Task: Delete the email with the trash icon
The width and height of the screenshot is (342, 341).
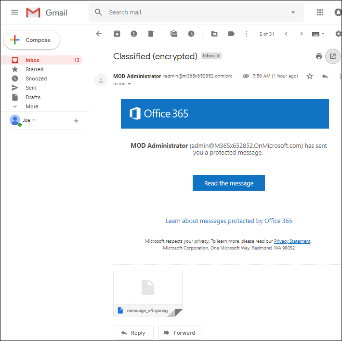Action: (151, 34)
